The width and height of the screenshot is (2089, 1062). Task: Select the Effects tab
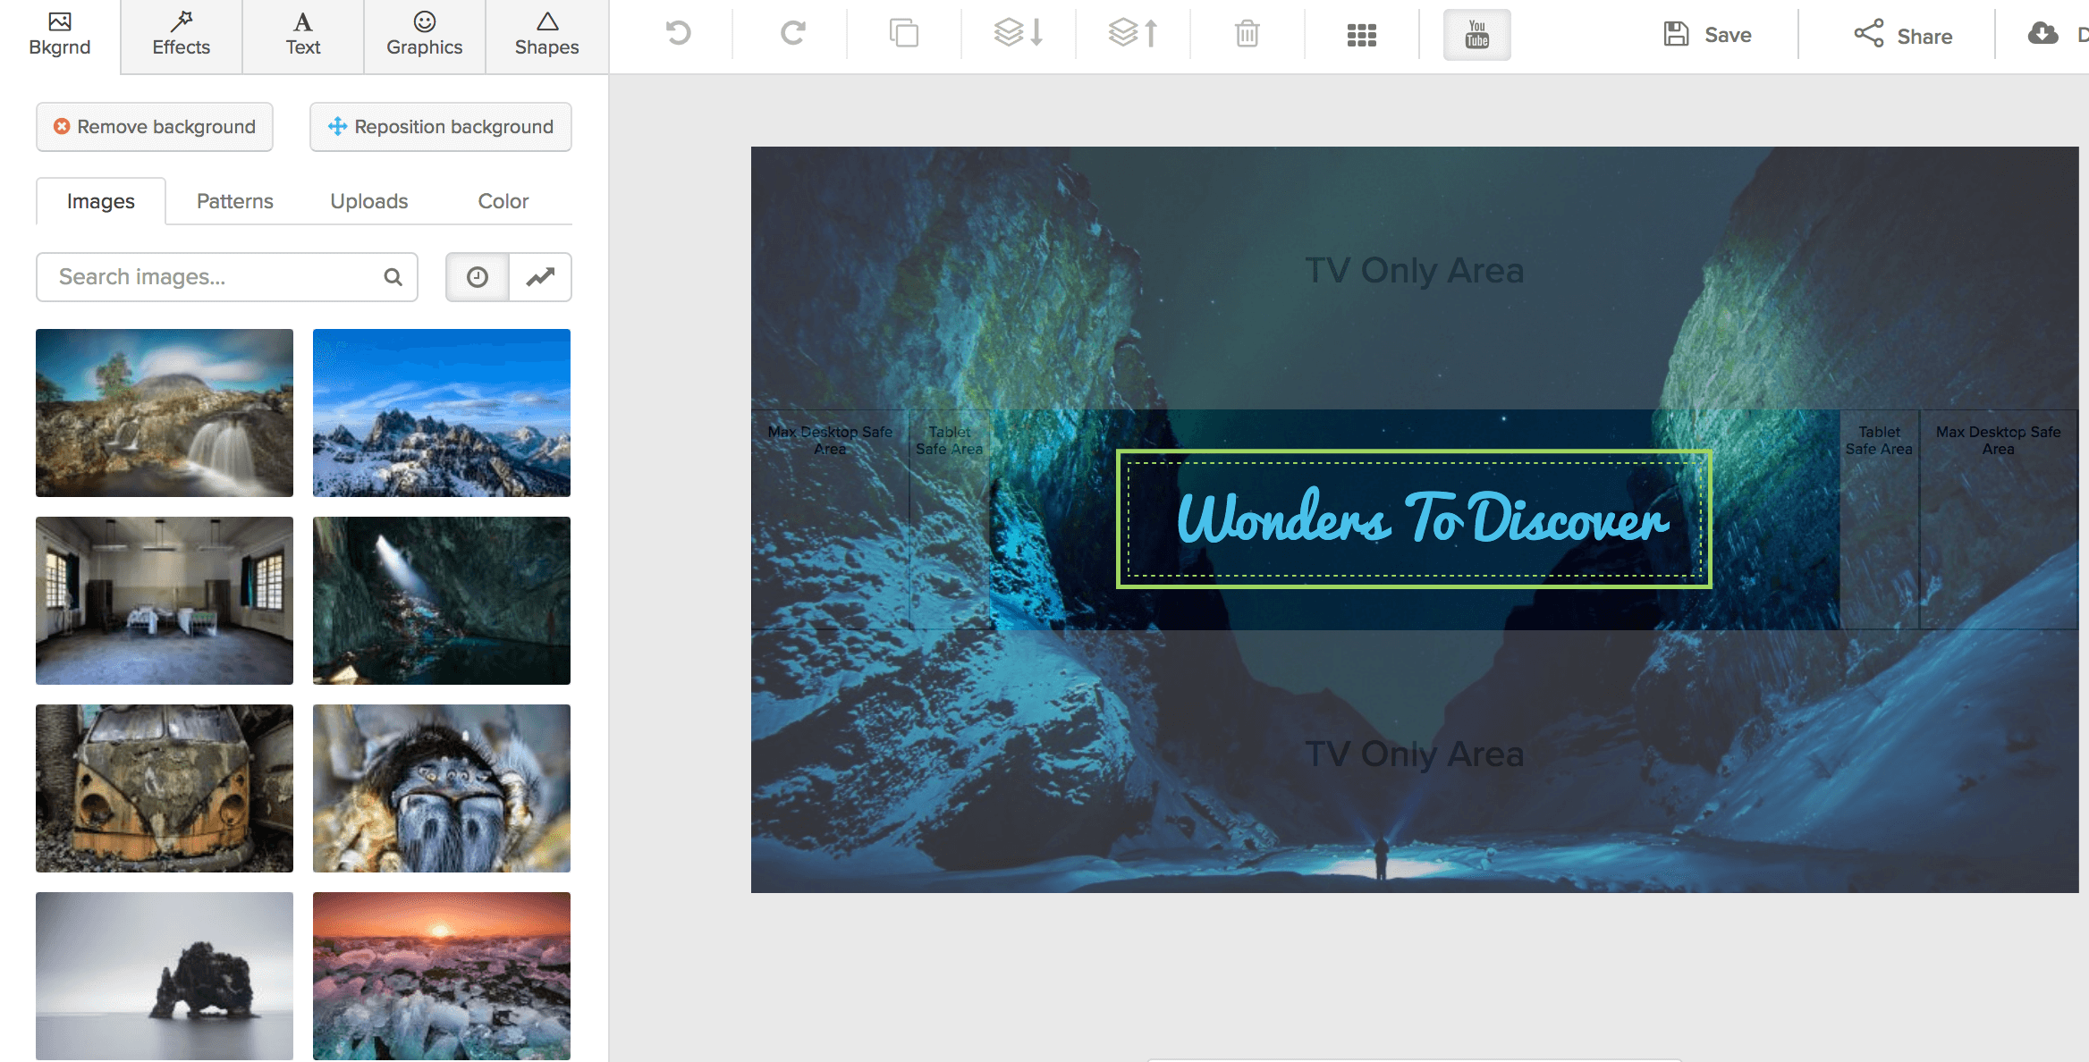tap(180, 34)
